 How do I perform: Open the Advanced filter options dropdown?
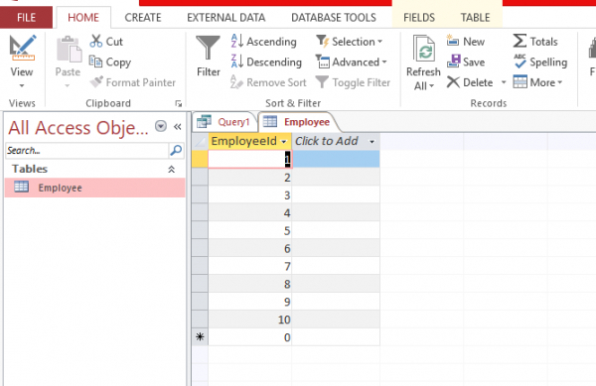pyautogui.click(x=352, y=62)
